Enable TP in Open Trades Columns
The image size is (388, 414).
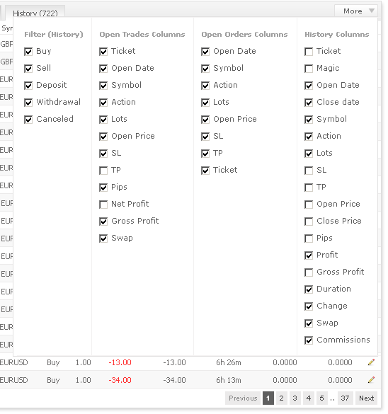[x=103, y=171]
